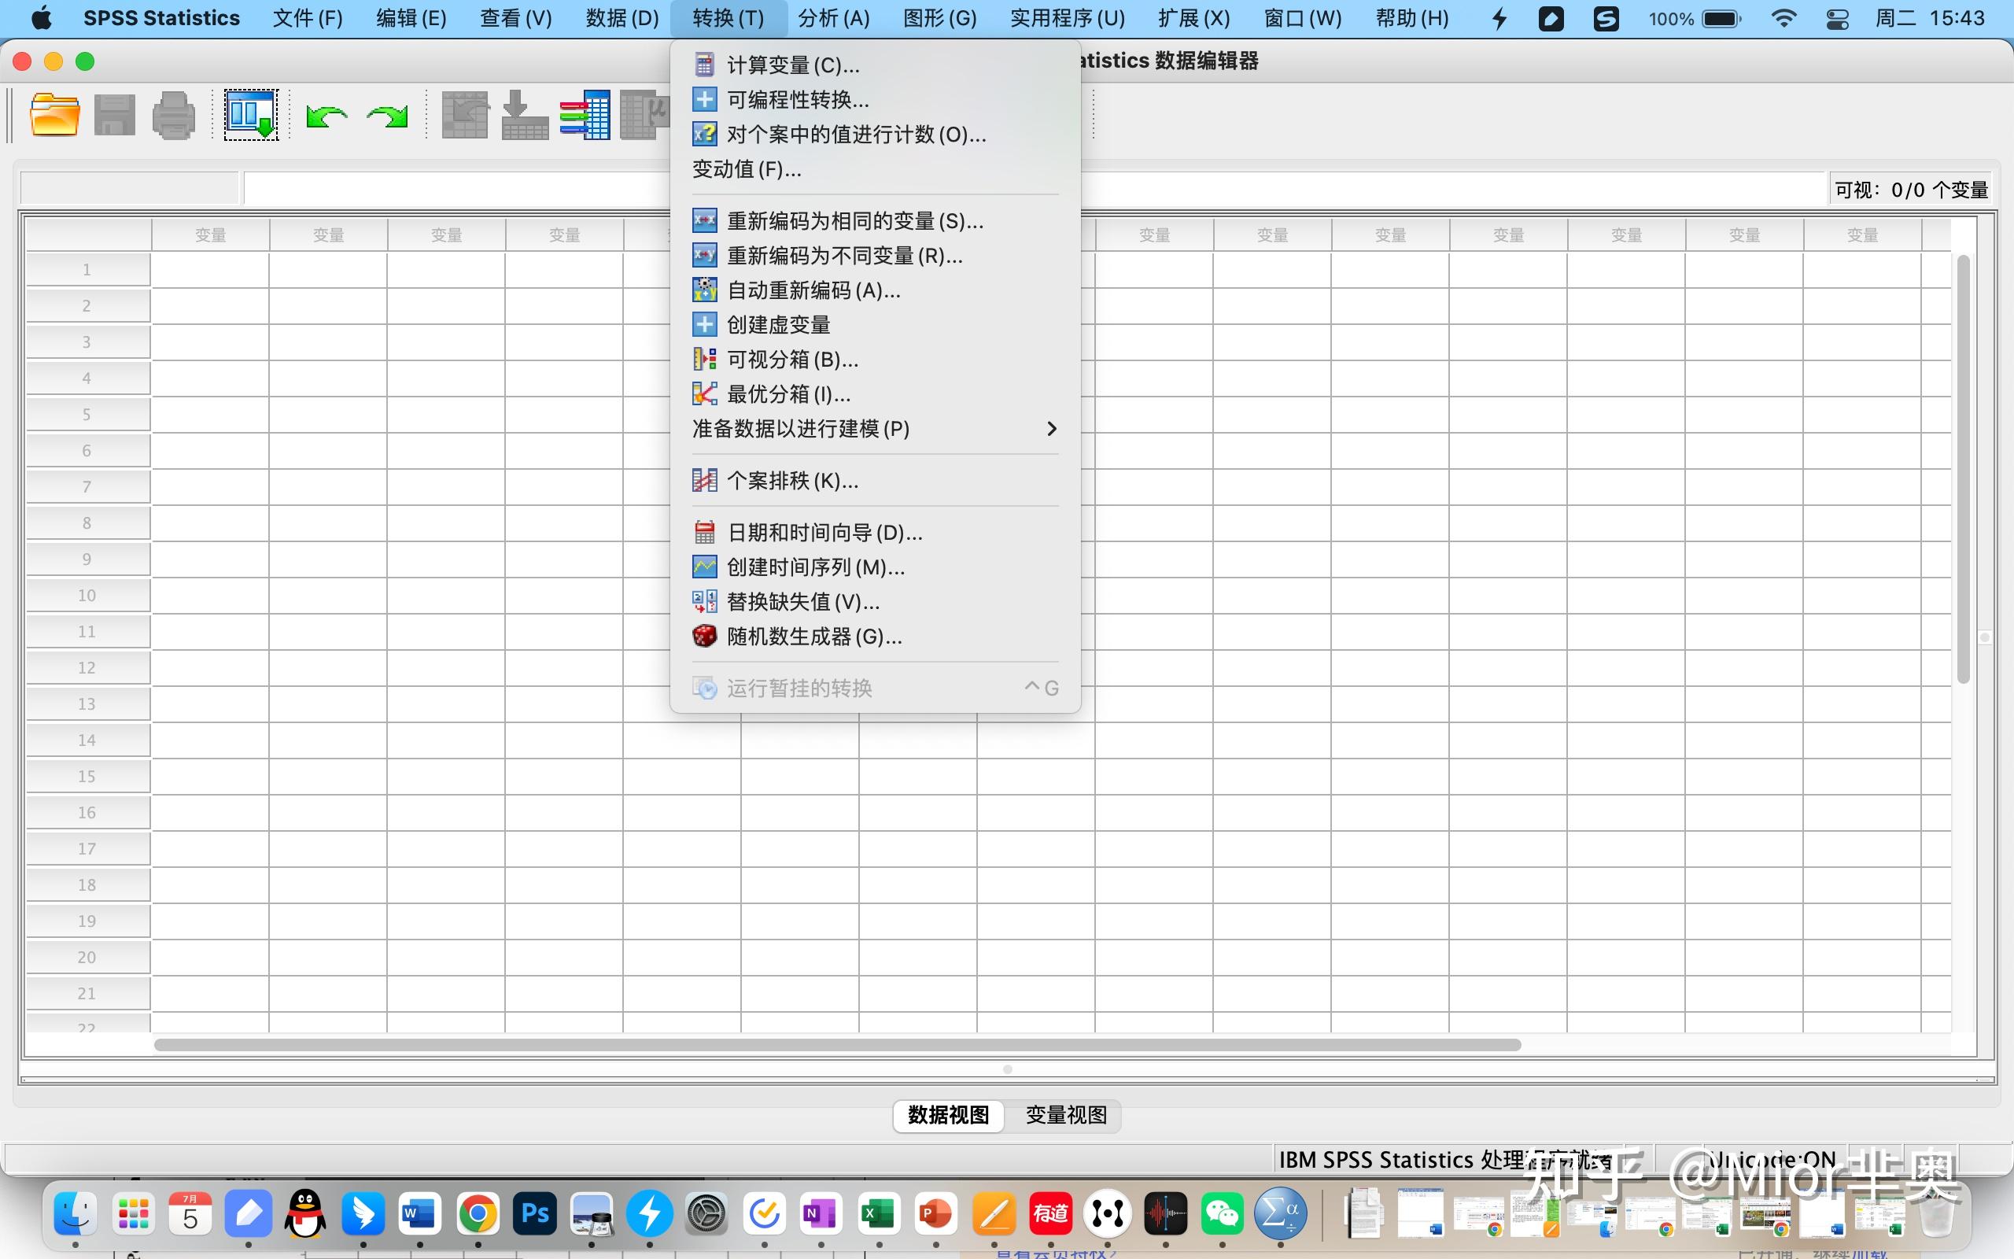Select 替换缺失值 (V)... menu item
The width and height of the screenshot is (2014, 1259).
(875, 601)
